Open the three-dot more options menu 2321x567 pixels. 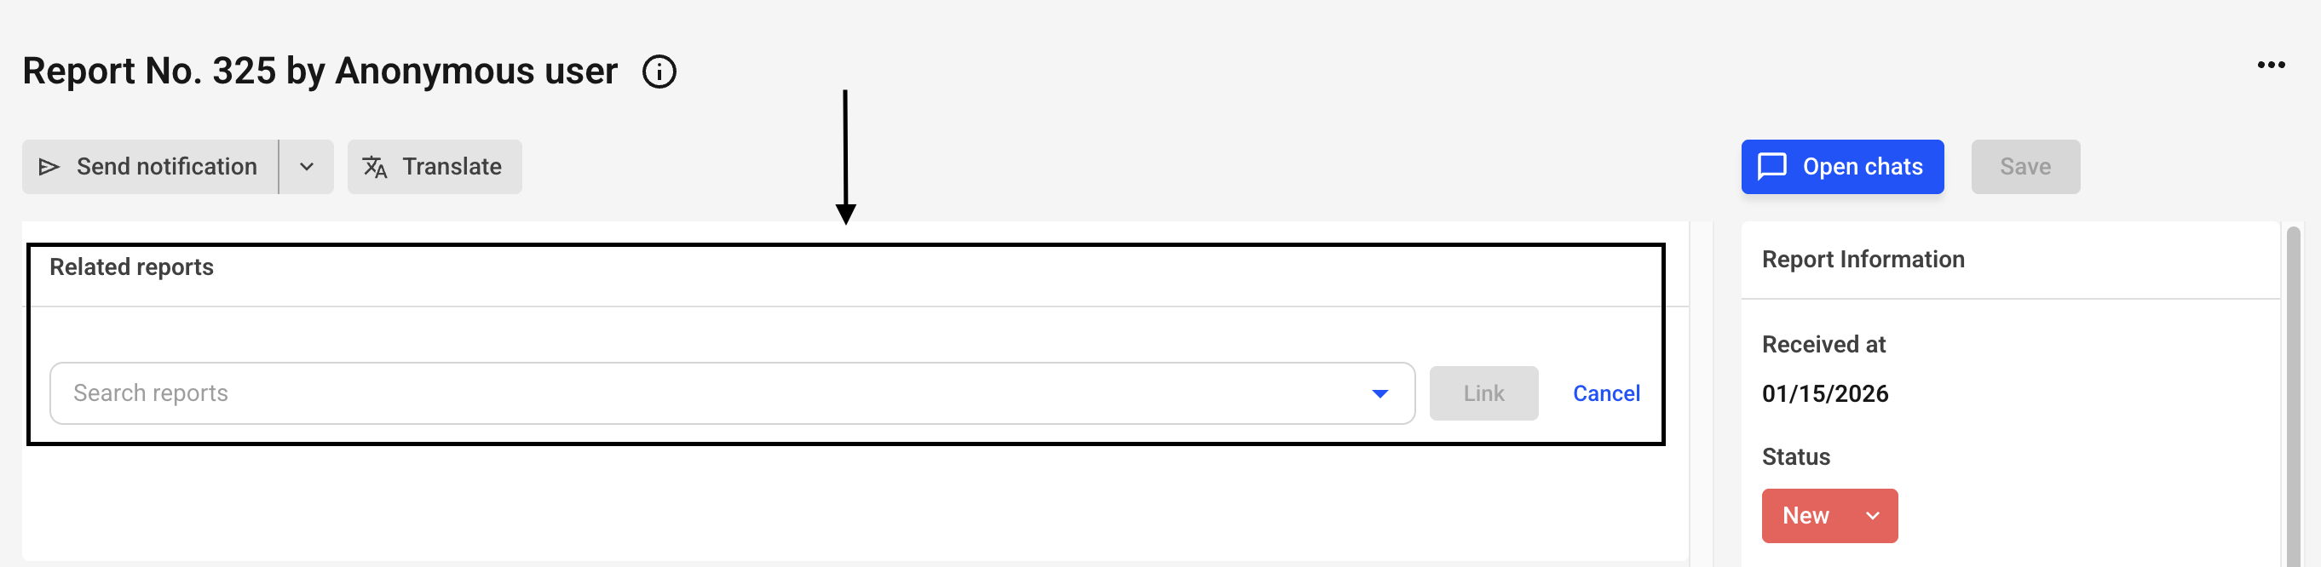(2270, 65)
